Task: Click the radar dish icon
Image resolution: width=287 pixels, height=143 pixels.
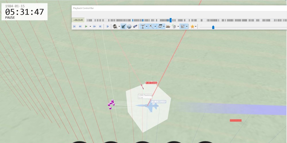Action: [174, 27]
